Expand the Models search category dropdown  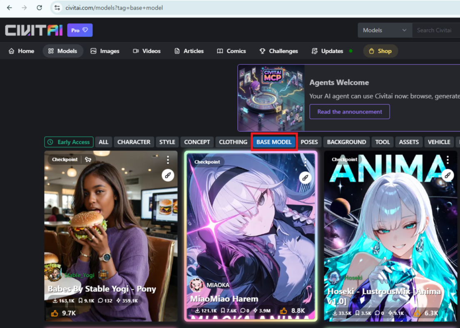pos(385,30)
